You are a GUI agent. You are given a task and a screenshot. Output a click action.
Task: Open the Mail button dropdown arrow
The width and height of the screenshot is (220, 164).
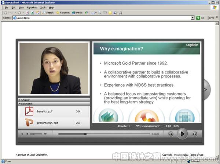click(96, 13)
